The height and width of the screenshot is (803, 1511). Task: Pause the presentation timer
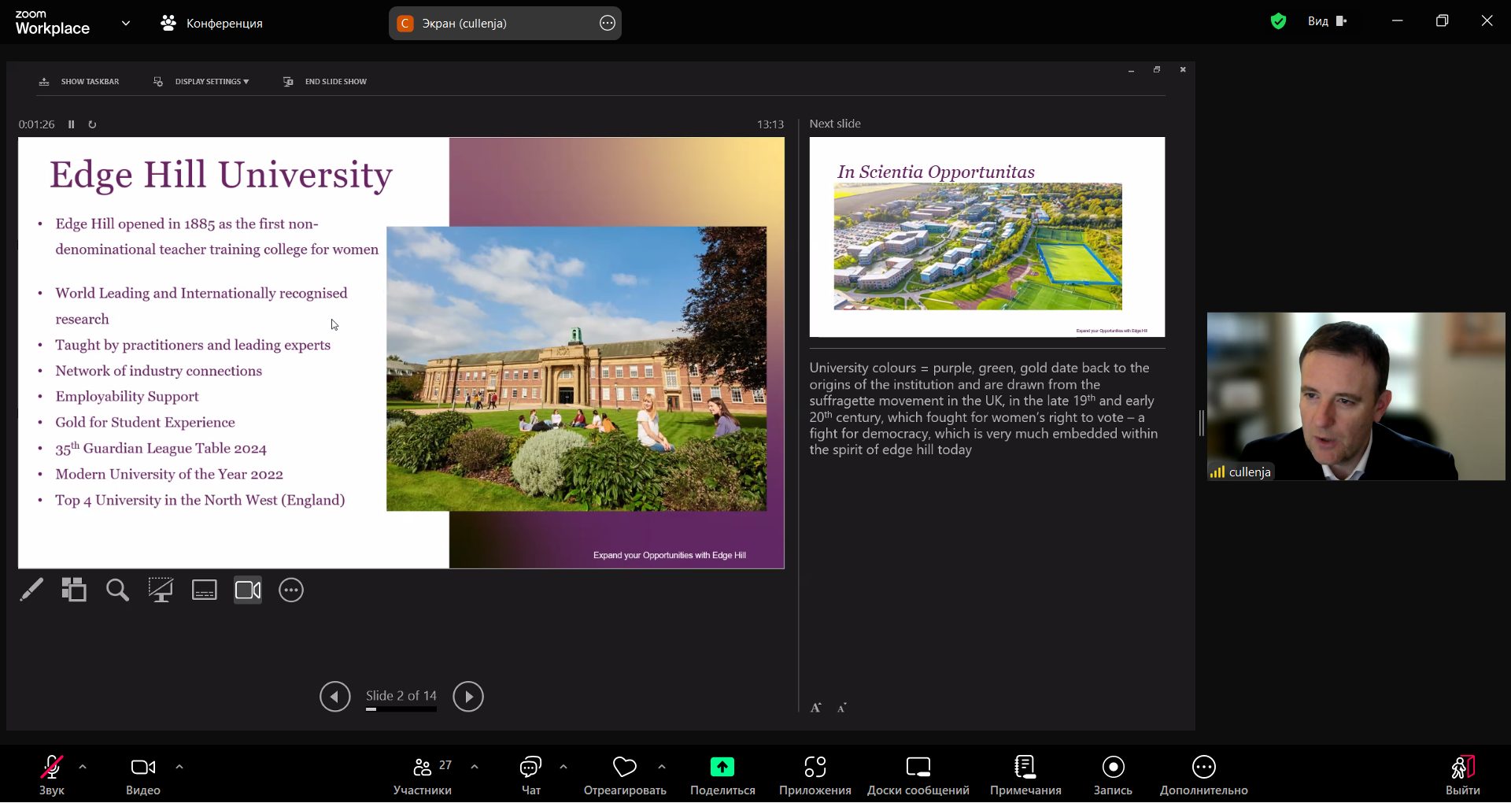[72, 124]
